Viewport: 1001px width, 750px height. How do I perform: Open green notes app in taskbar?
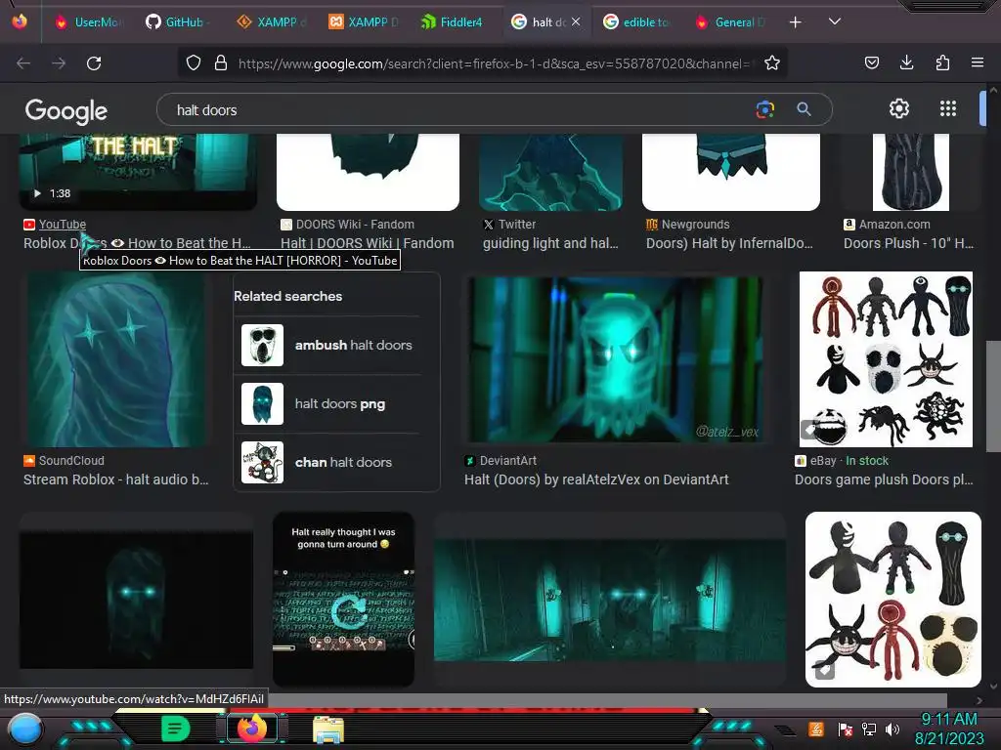click(176, 729)
